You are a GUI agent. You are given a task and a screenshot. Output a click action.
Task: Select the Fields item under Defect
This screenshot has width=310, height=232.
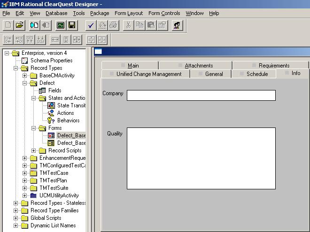click(x=50, y=90)
